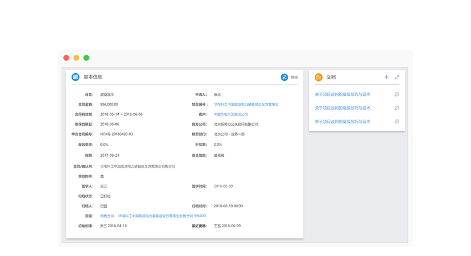Unlink the first document in 文档 list
Screen dimensions: 471x256
click(x=397, y=95)
